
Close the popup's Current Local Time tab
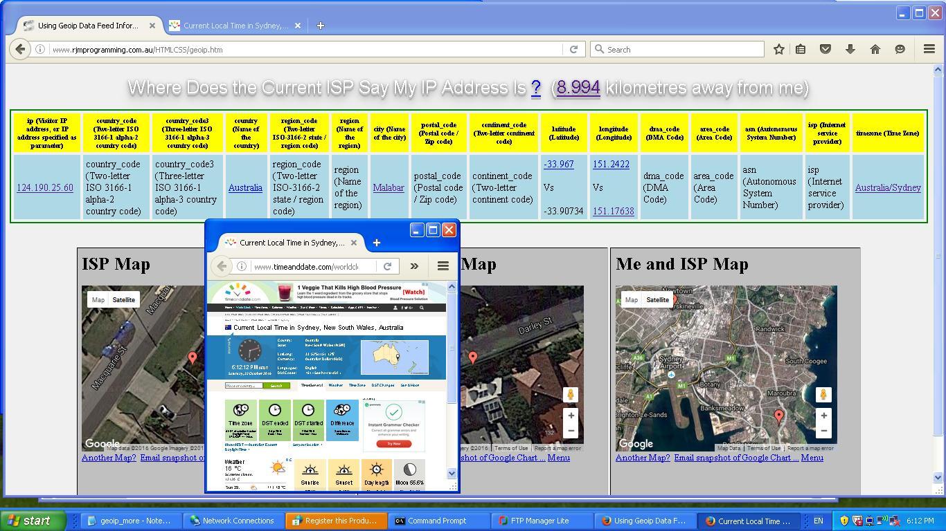354,243
